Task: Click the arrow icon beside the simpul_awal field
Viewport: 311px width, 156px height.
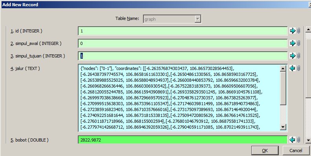Action: pos(293,43)
